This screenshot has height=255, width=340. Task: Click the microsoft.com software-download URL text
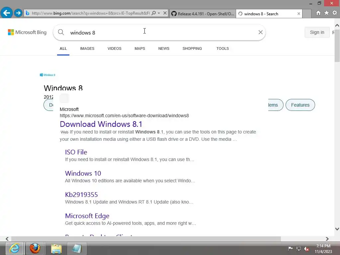pyautogui.click(x=124, y=116)
